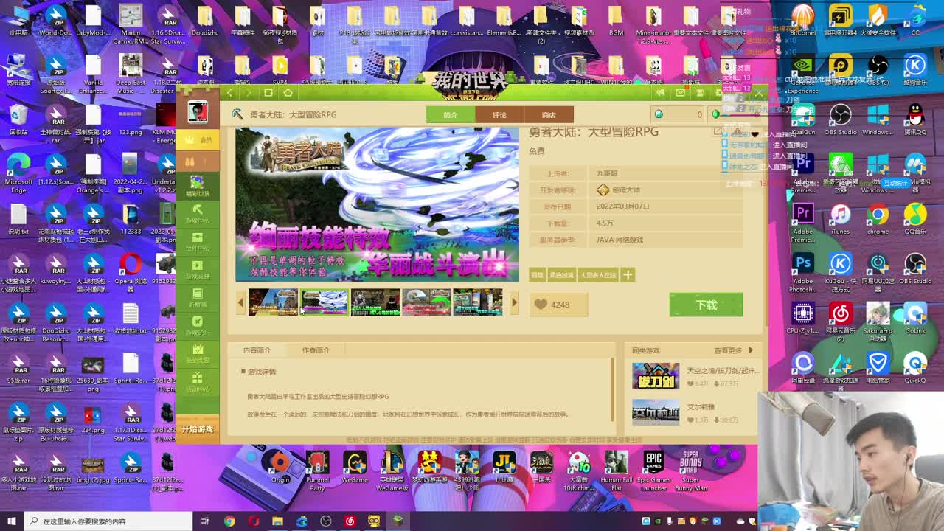This screenshot has width=944, height=531.
Task: Open the 拔刀剑 similar game thumbnail
Action: pos(655,376)
